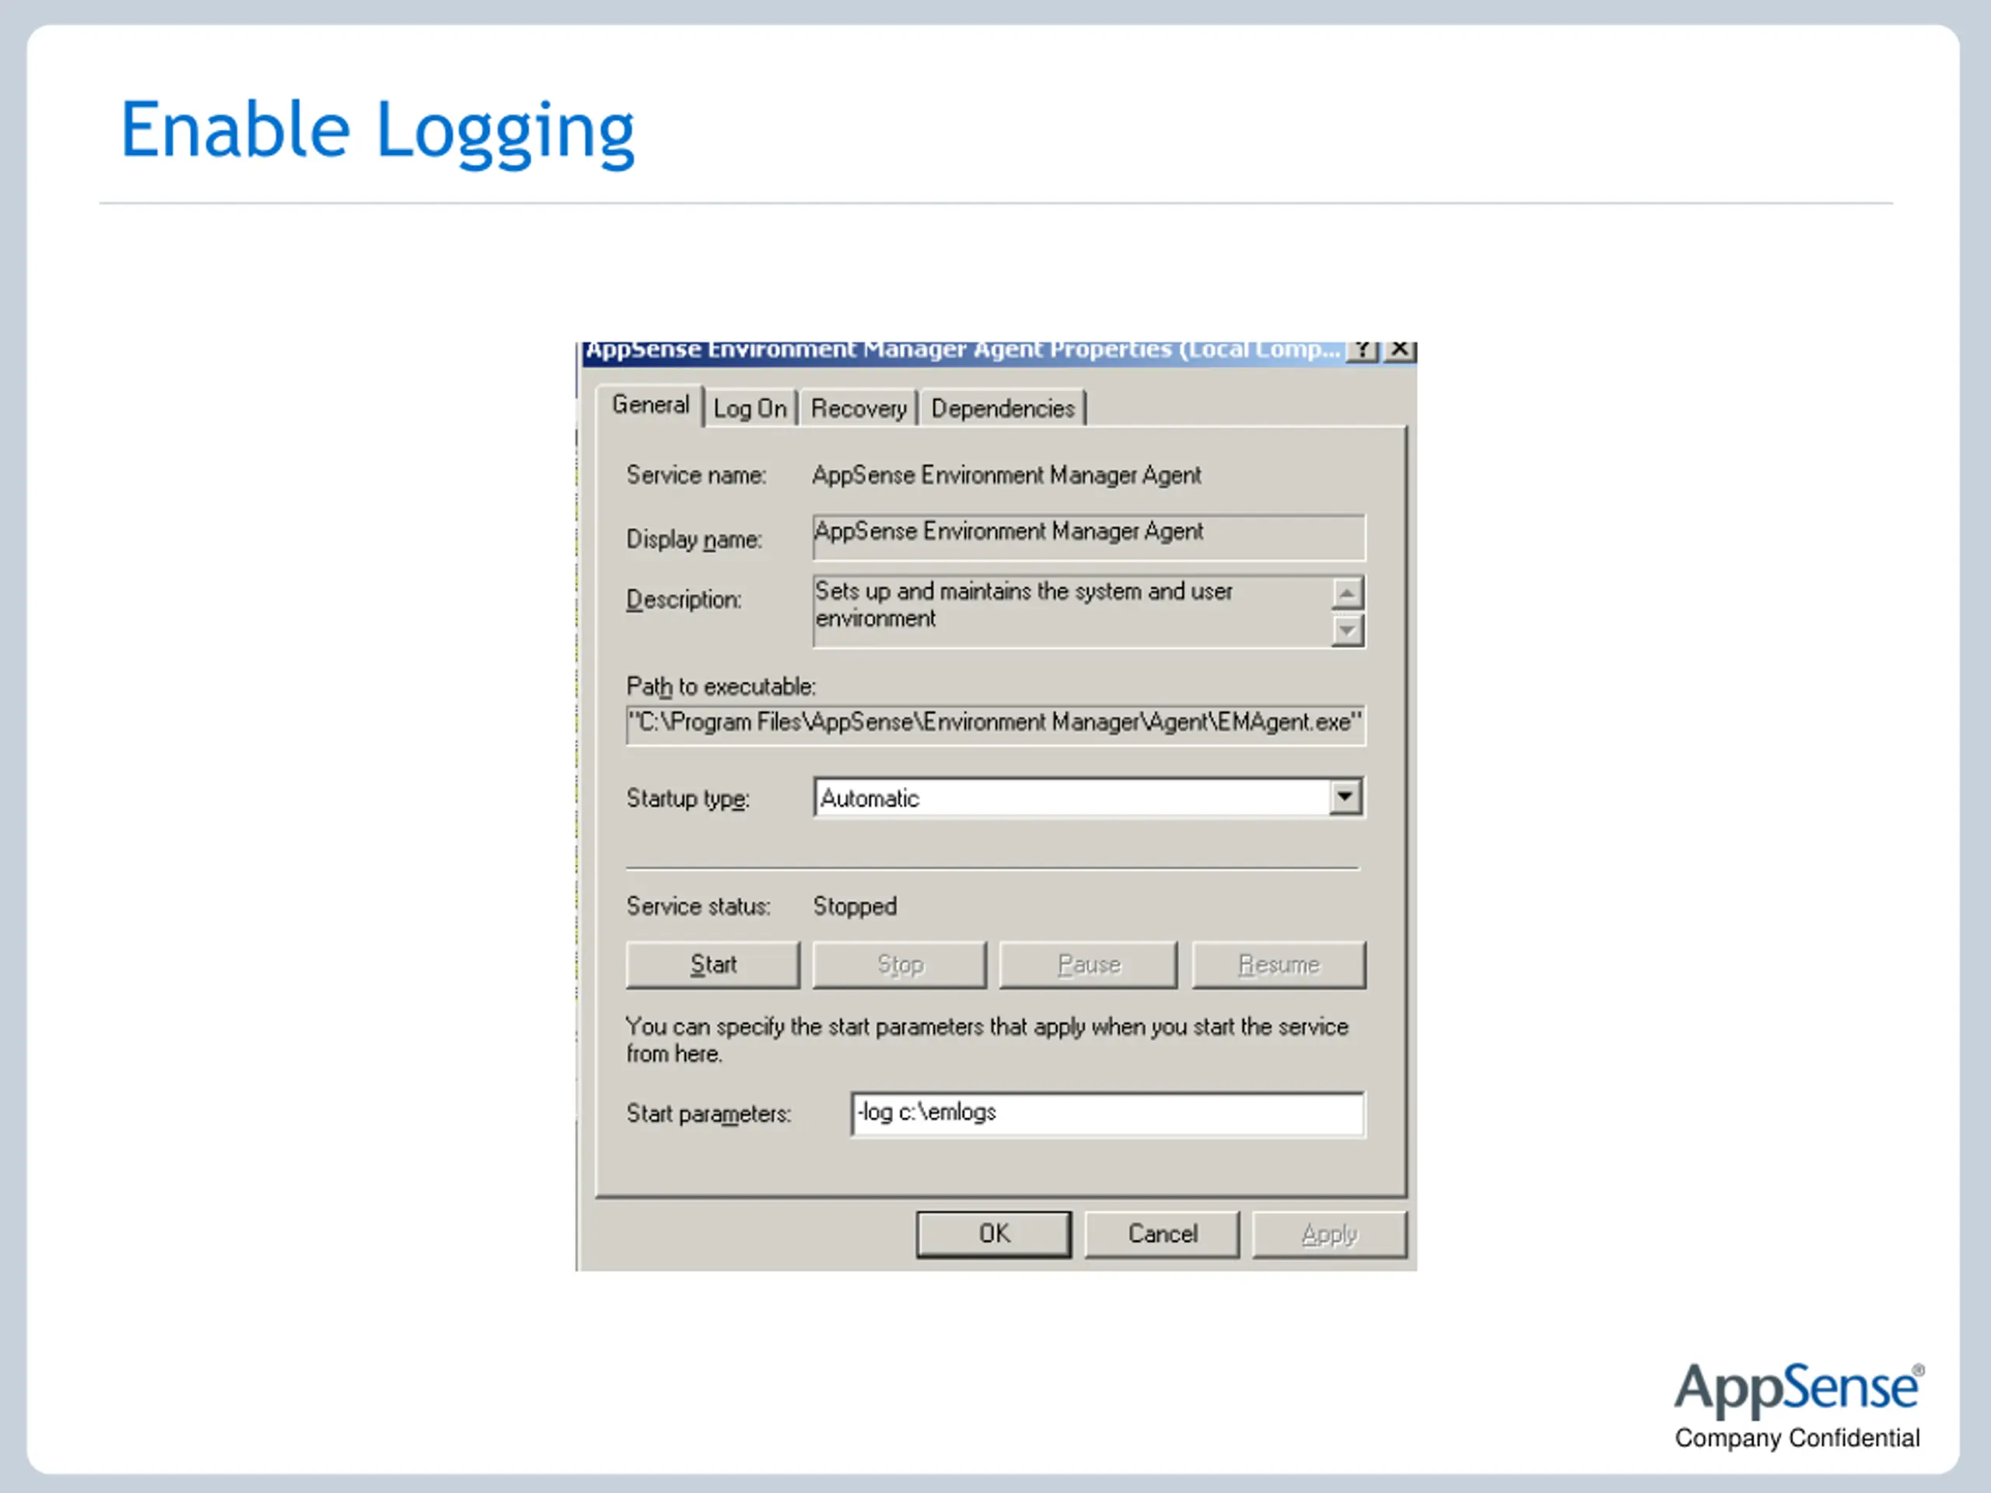The width and height of the screenshot is (1991, 1493).
Task: Click the "Startup type:" label
Action: point(688,799)
